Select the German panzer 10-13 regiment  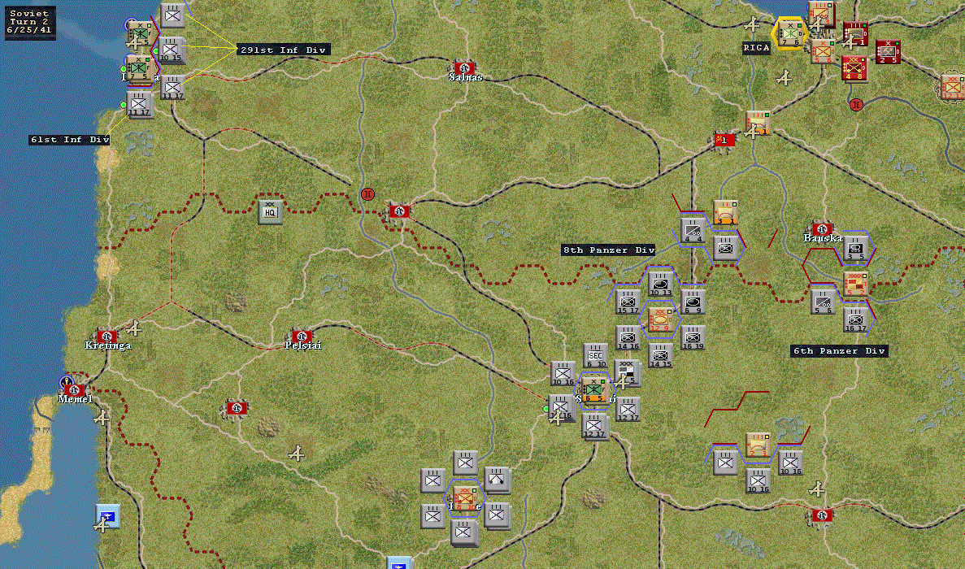(x=660, y=284)
